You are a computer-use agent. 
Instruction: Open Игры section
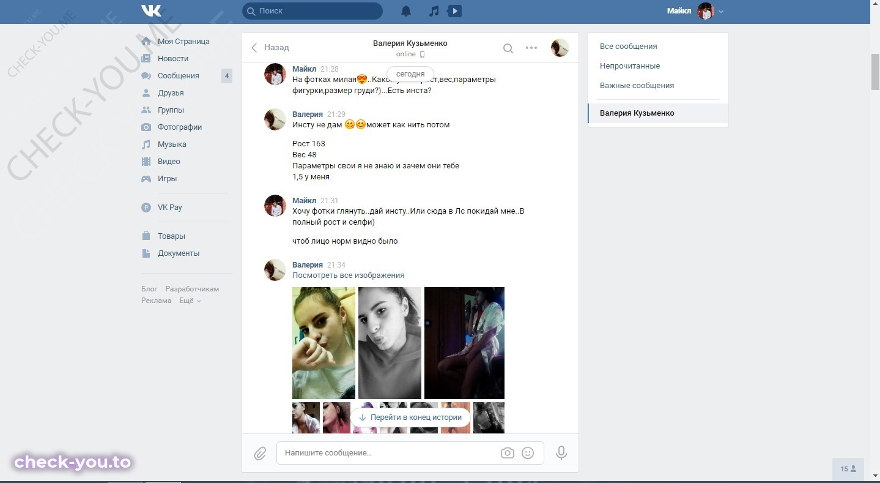(x=167, y=179)
